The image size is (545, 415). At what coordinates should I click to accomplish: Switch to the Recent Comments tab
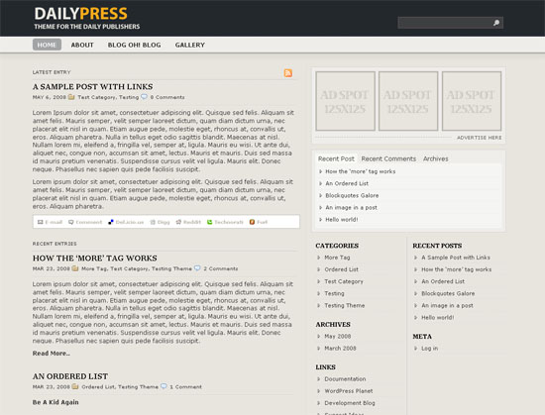[x=388, y=158]
